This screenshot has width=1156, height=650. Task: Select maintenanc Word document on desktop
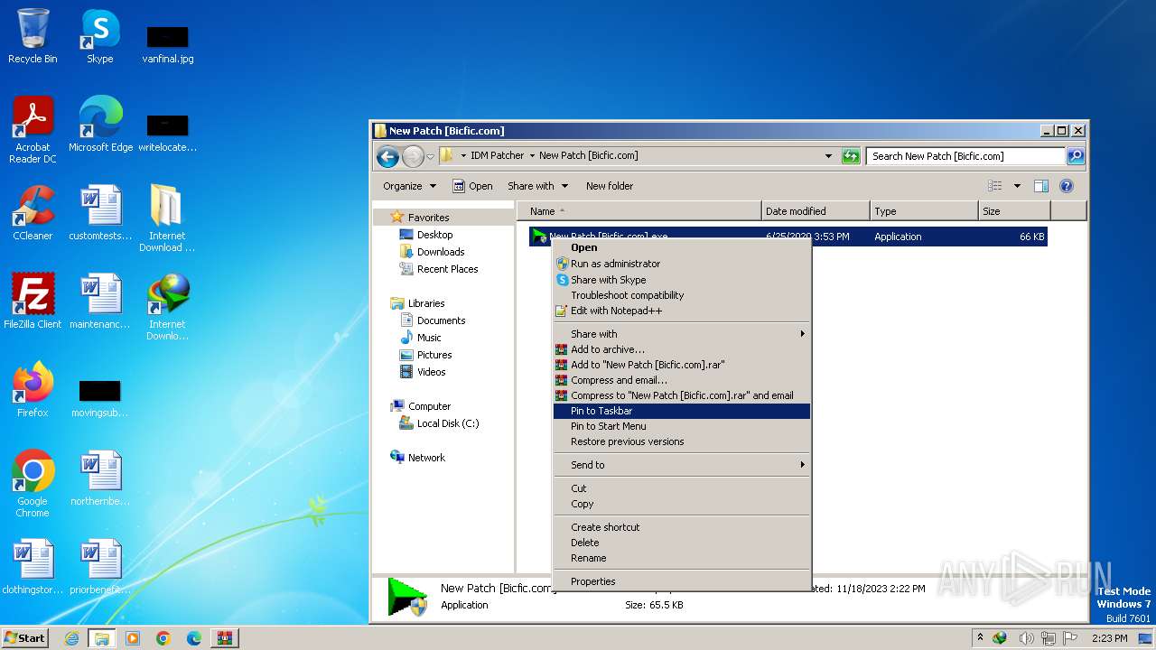(100, 302)
